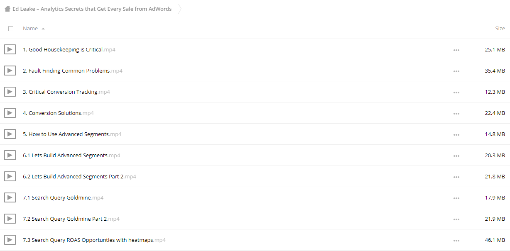Click video icon beside Critical Conversion Tracking
The image size is (510, 251).
10,92
